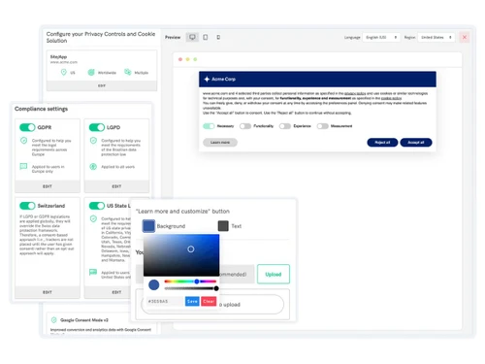Click the Multiple languages icon
This screenshot has width=485, height=364.
(128, 72)
